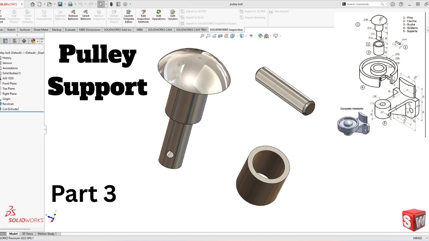
Task: Open DimXpertManager crosshair tab
Action: point(24,41)
